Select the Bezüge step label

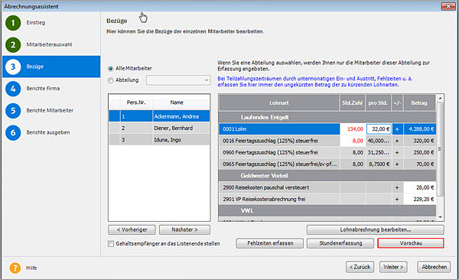tap(35, 67)
